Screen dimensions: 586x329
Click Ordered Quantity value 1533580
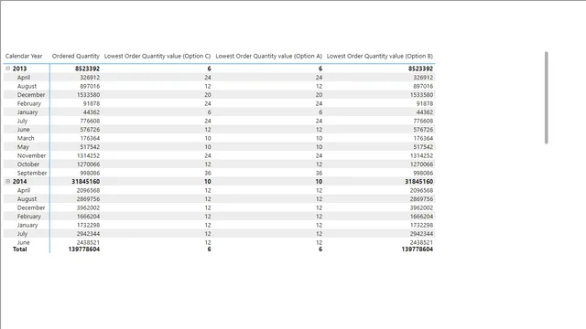point(88,95)
